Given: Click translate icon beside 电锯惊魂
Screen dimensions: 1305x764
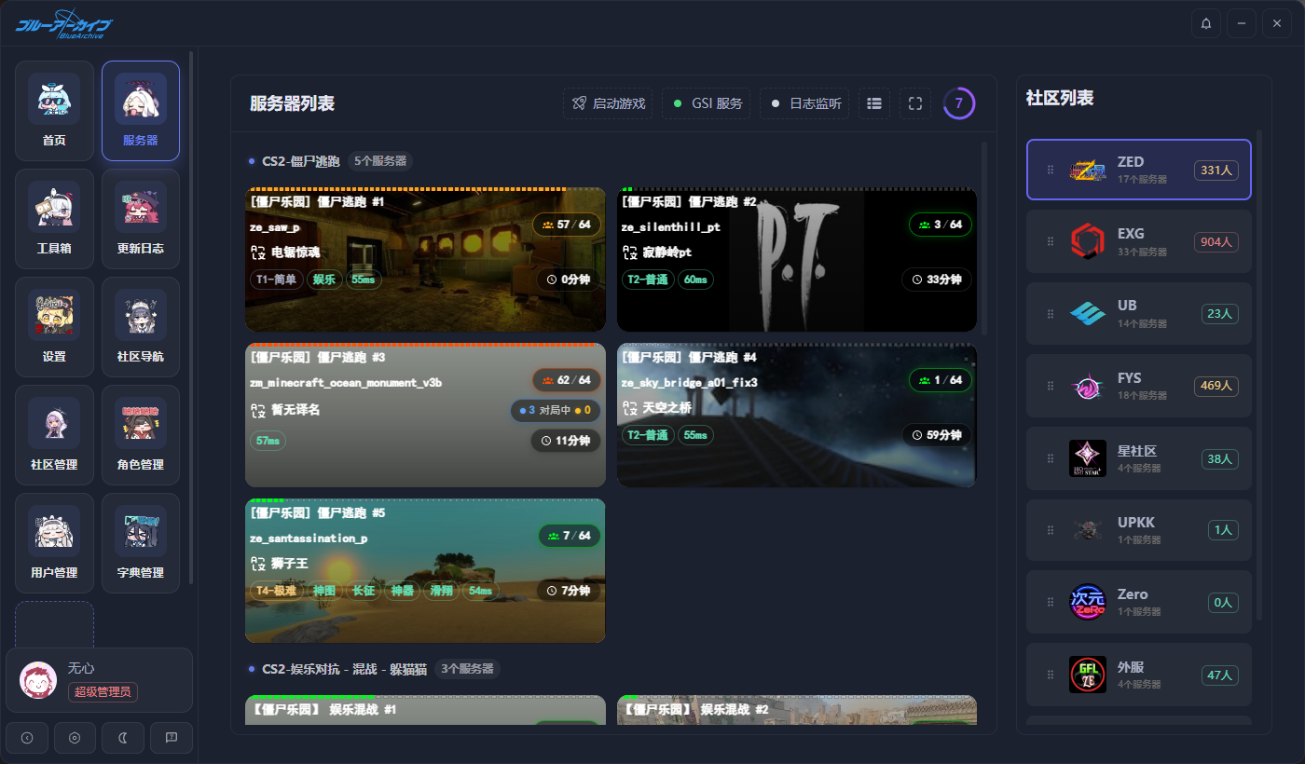Looking at the screenshot, I should click(259, 252).
